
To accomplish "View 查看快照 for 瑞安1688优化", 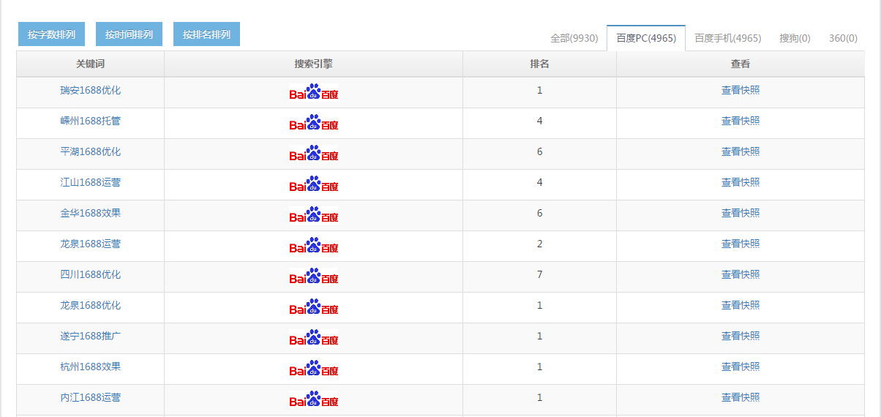I will (x=741, y=91).
